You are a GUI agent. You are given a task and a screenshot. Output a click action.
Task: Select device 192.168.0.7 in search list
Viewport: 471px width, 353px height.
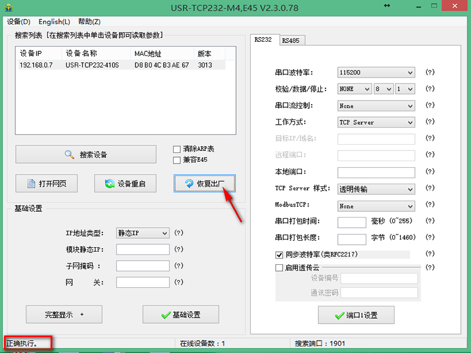pyautogui.click(x=37, y=65)
